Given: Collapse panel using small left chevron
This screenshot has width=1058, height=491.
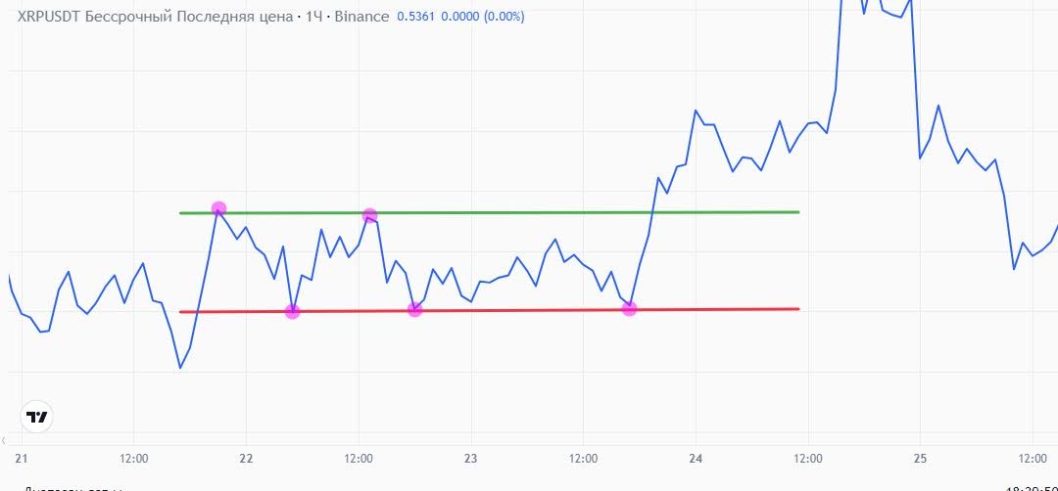Looking at the screenshot, I should click(4, 440).
